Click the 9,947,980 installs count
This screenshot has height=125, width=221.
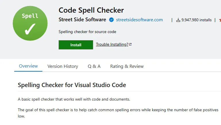[196, 20]
